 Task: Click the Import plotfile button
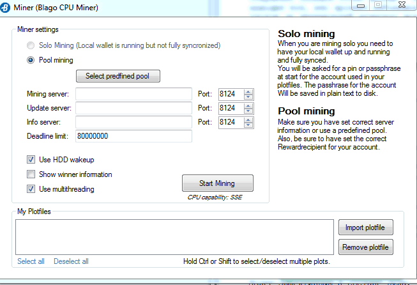pos(366,227)
